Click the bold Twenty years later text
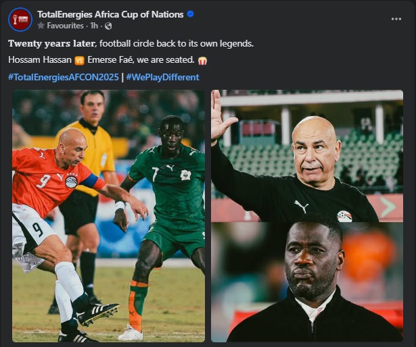Viewport: 416px width, 347px height. click(x=51, y=43)
